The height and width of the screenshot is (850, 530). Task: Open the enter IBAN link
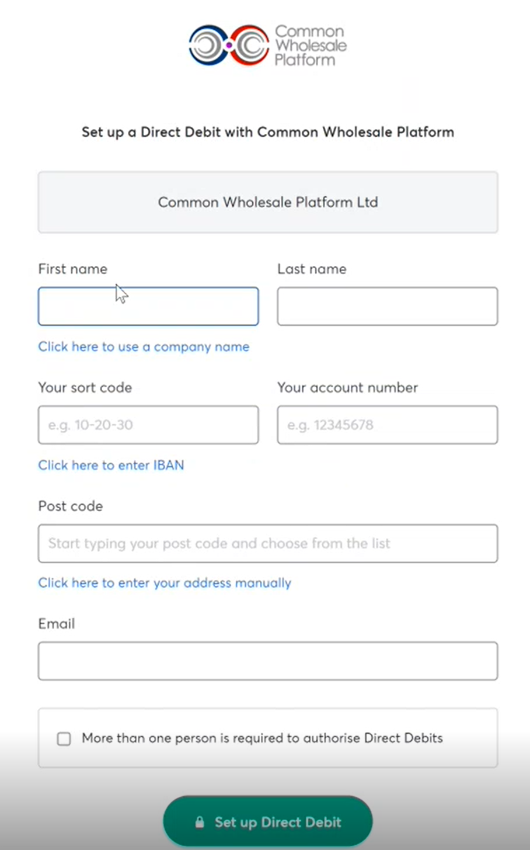click(x=111, y=466)
